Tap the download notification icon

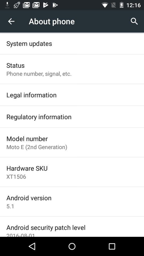7,5
